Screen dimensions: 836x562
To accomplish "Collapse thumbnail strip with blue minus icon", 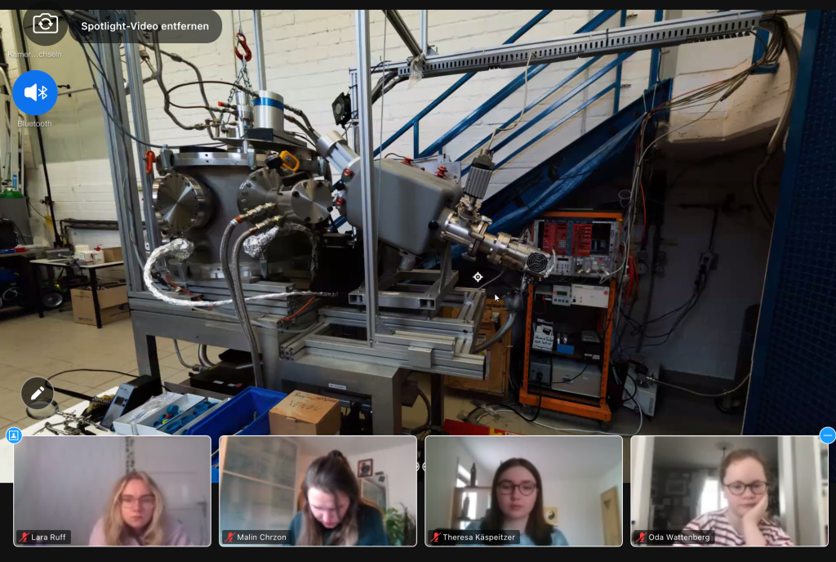I will 827,435.
